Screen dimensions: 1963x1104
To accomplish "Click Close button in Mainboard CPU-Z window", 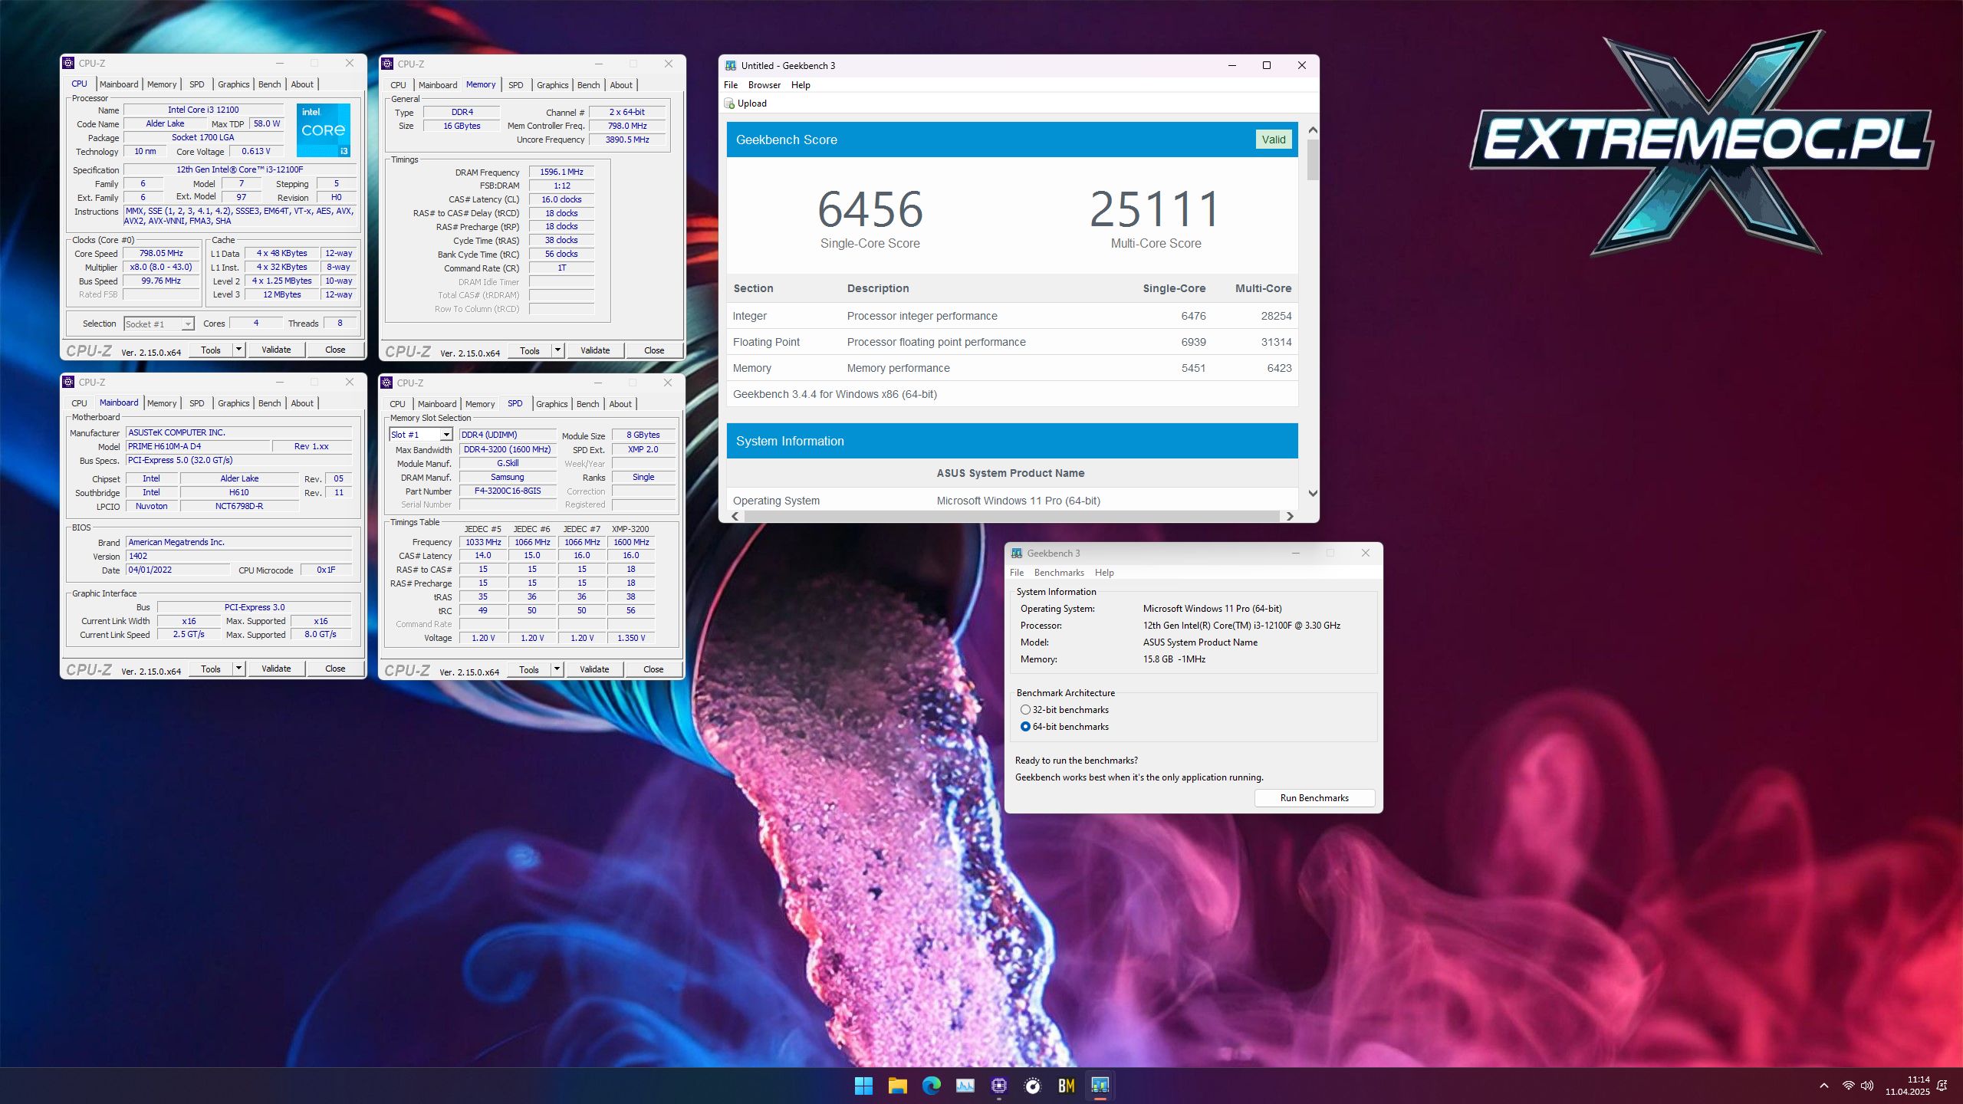I will (x=335, y=669).
